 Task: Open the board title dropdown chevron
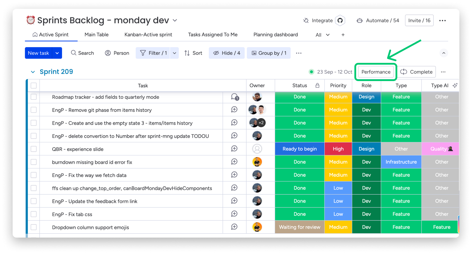point(175,20)
